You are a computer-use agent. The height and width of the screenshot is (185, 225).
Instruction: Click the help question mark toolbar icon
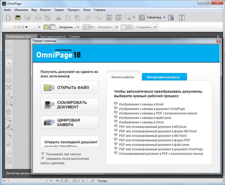(181, 17)
